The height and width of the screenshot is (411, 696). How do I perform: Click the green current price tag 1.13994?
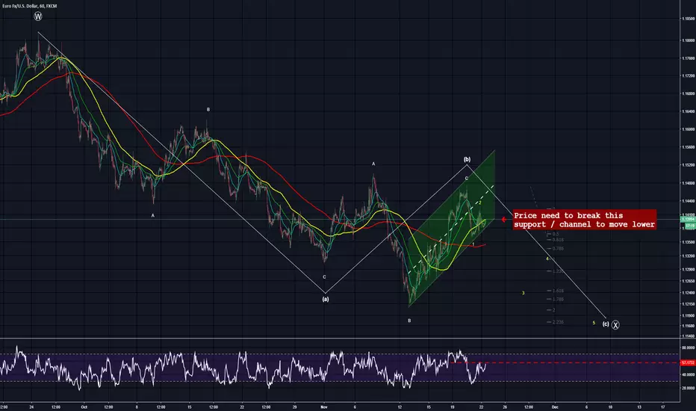(x=688, y=220)
